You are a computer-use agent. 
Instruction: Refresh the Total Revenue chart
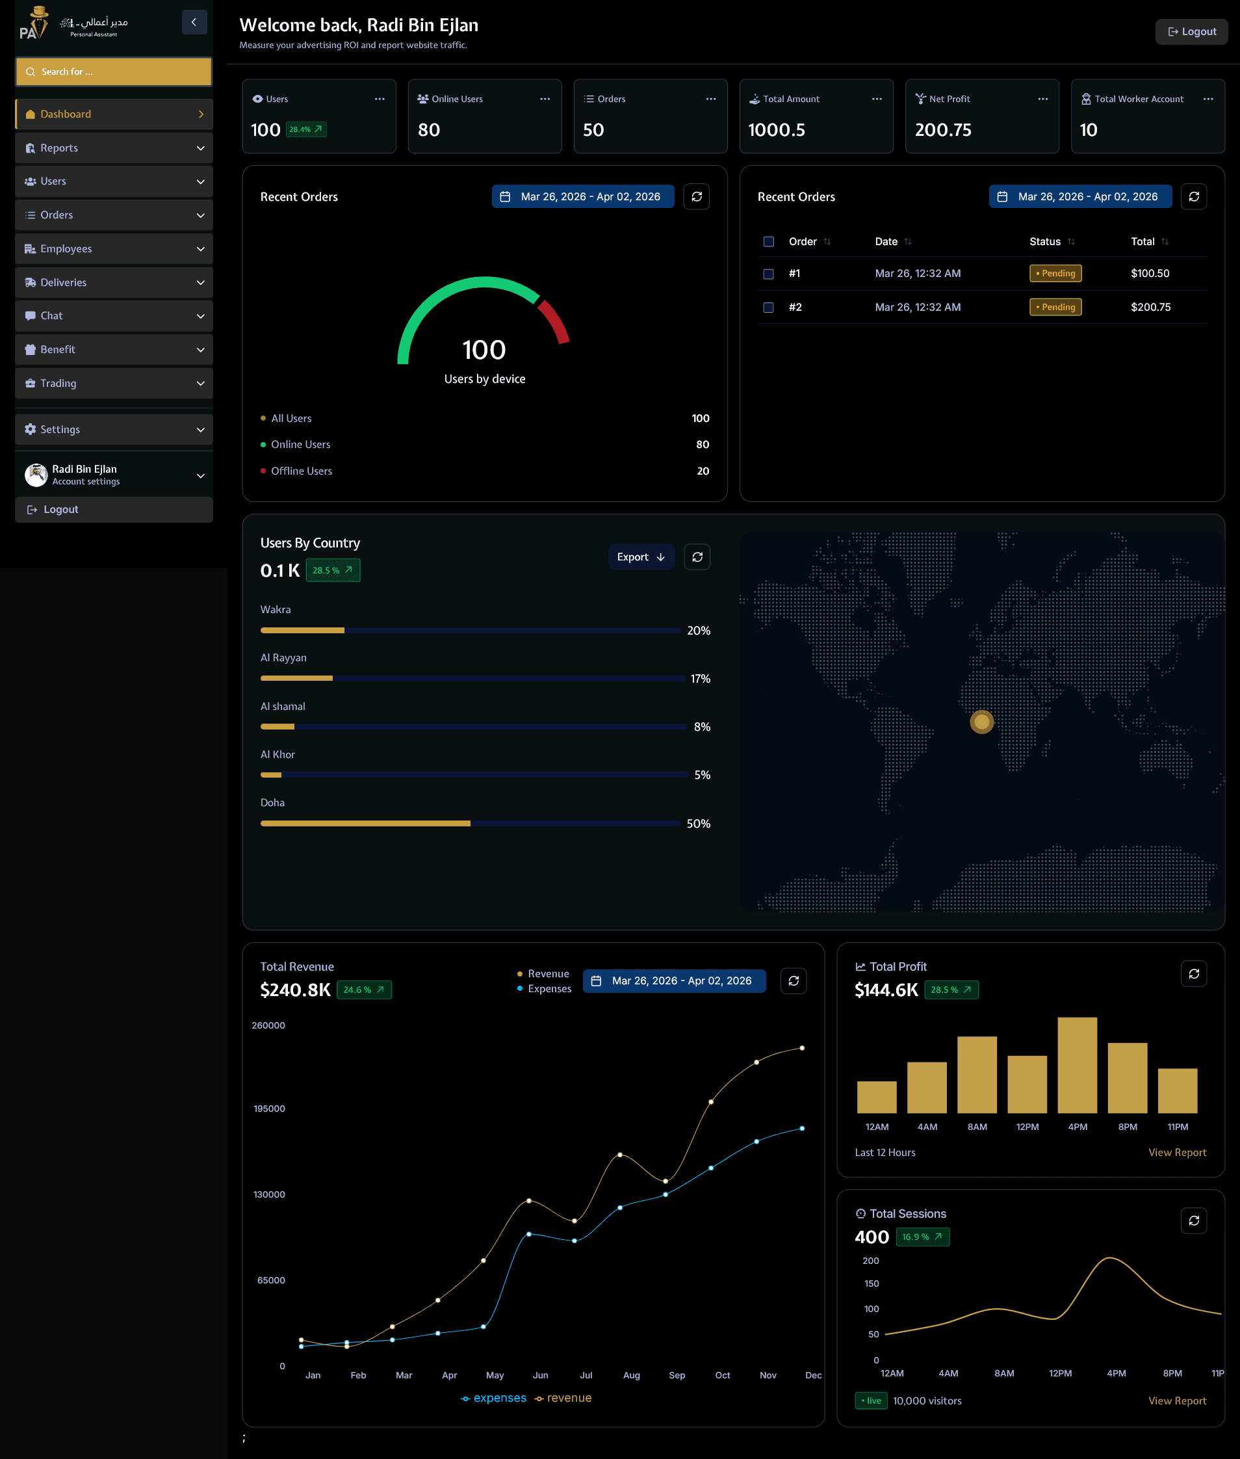point(793,980)
